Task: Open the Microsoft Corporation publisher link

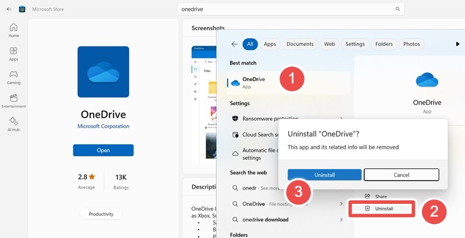Action: click(103, 126)
